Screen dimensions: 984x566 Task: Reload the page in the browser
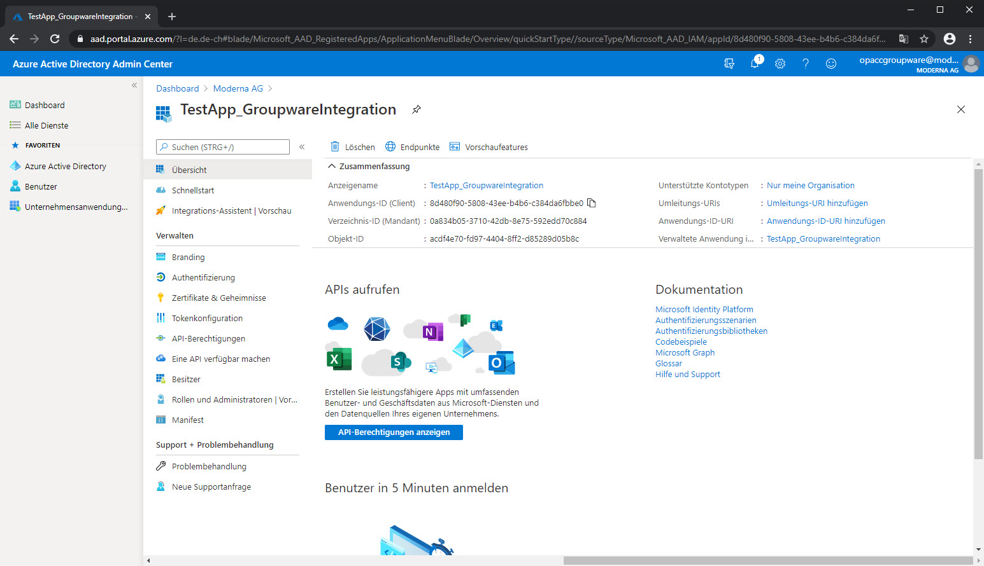click(x=55, y=39)
